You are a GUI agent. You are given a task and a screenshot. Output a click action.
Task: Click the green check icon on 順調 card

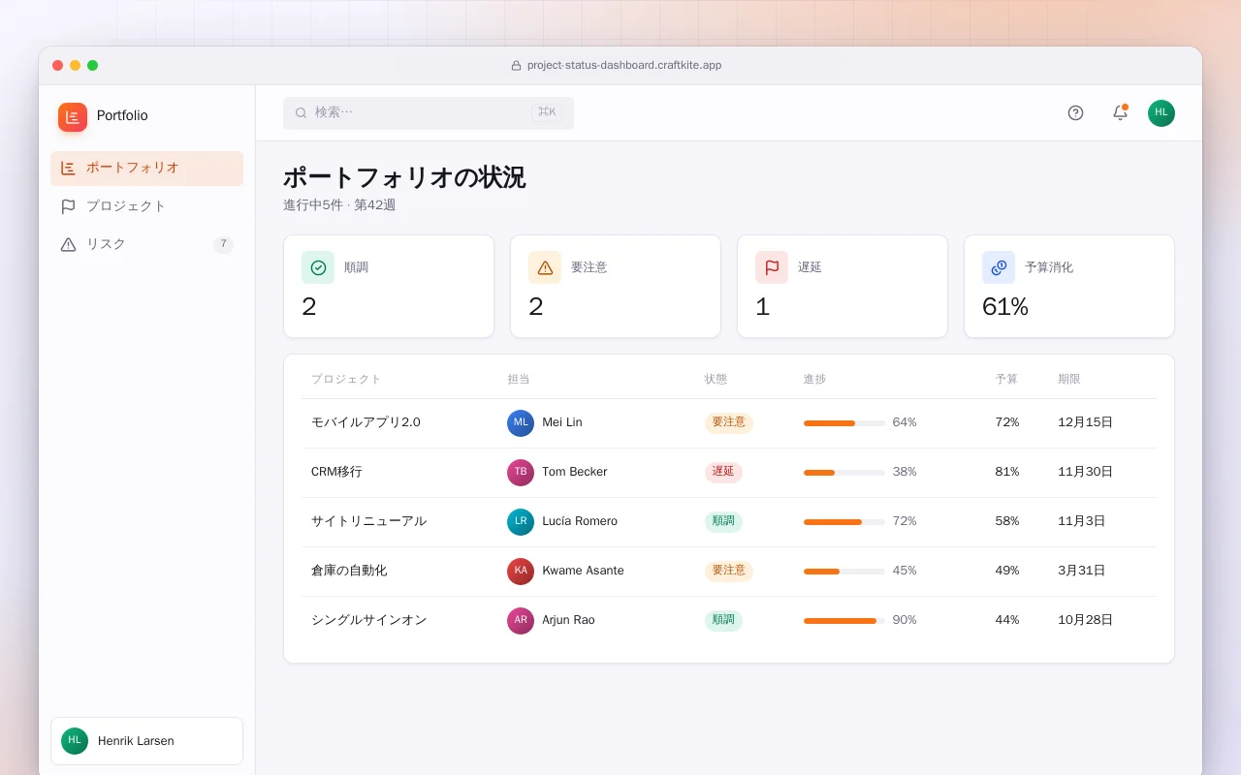tap(318, 267)
